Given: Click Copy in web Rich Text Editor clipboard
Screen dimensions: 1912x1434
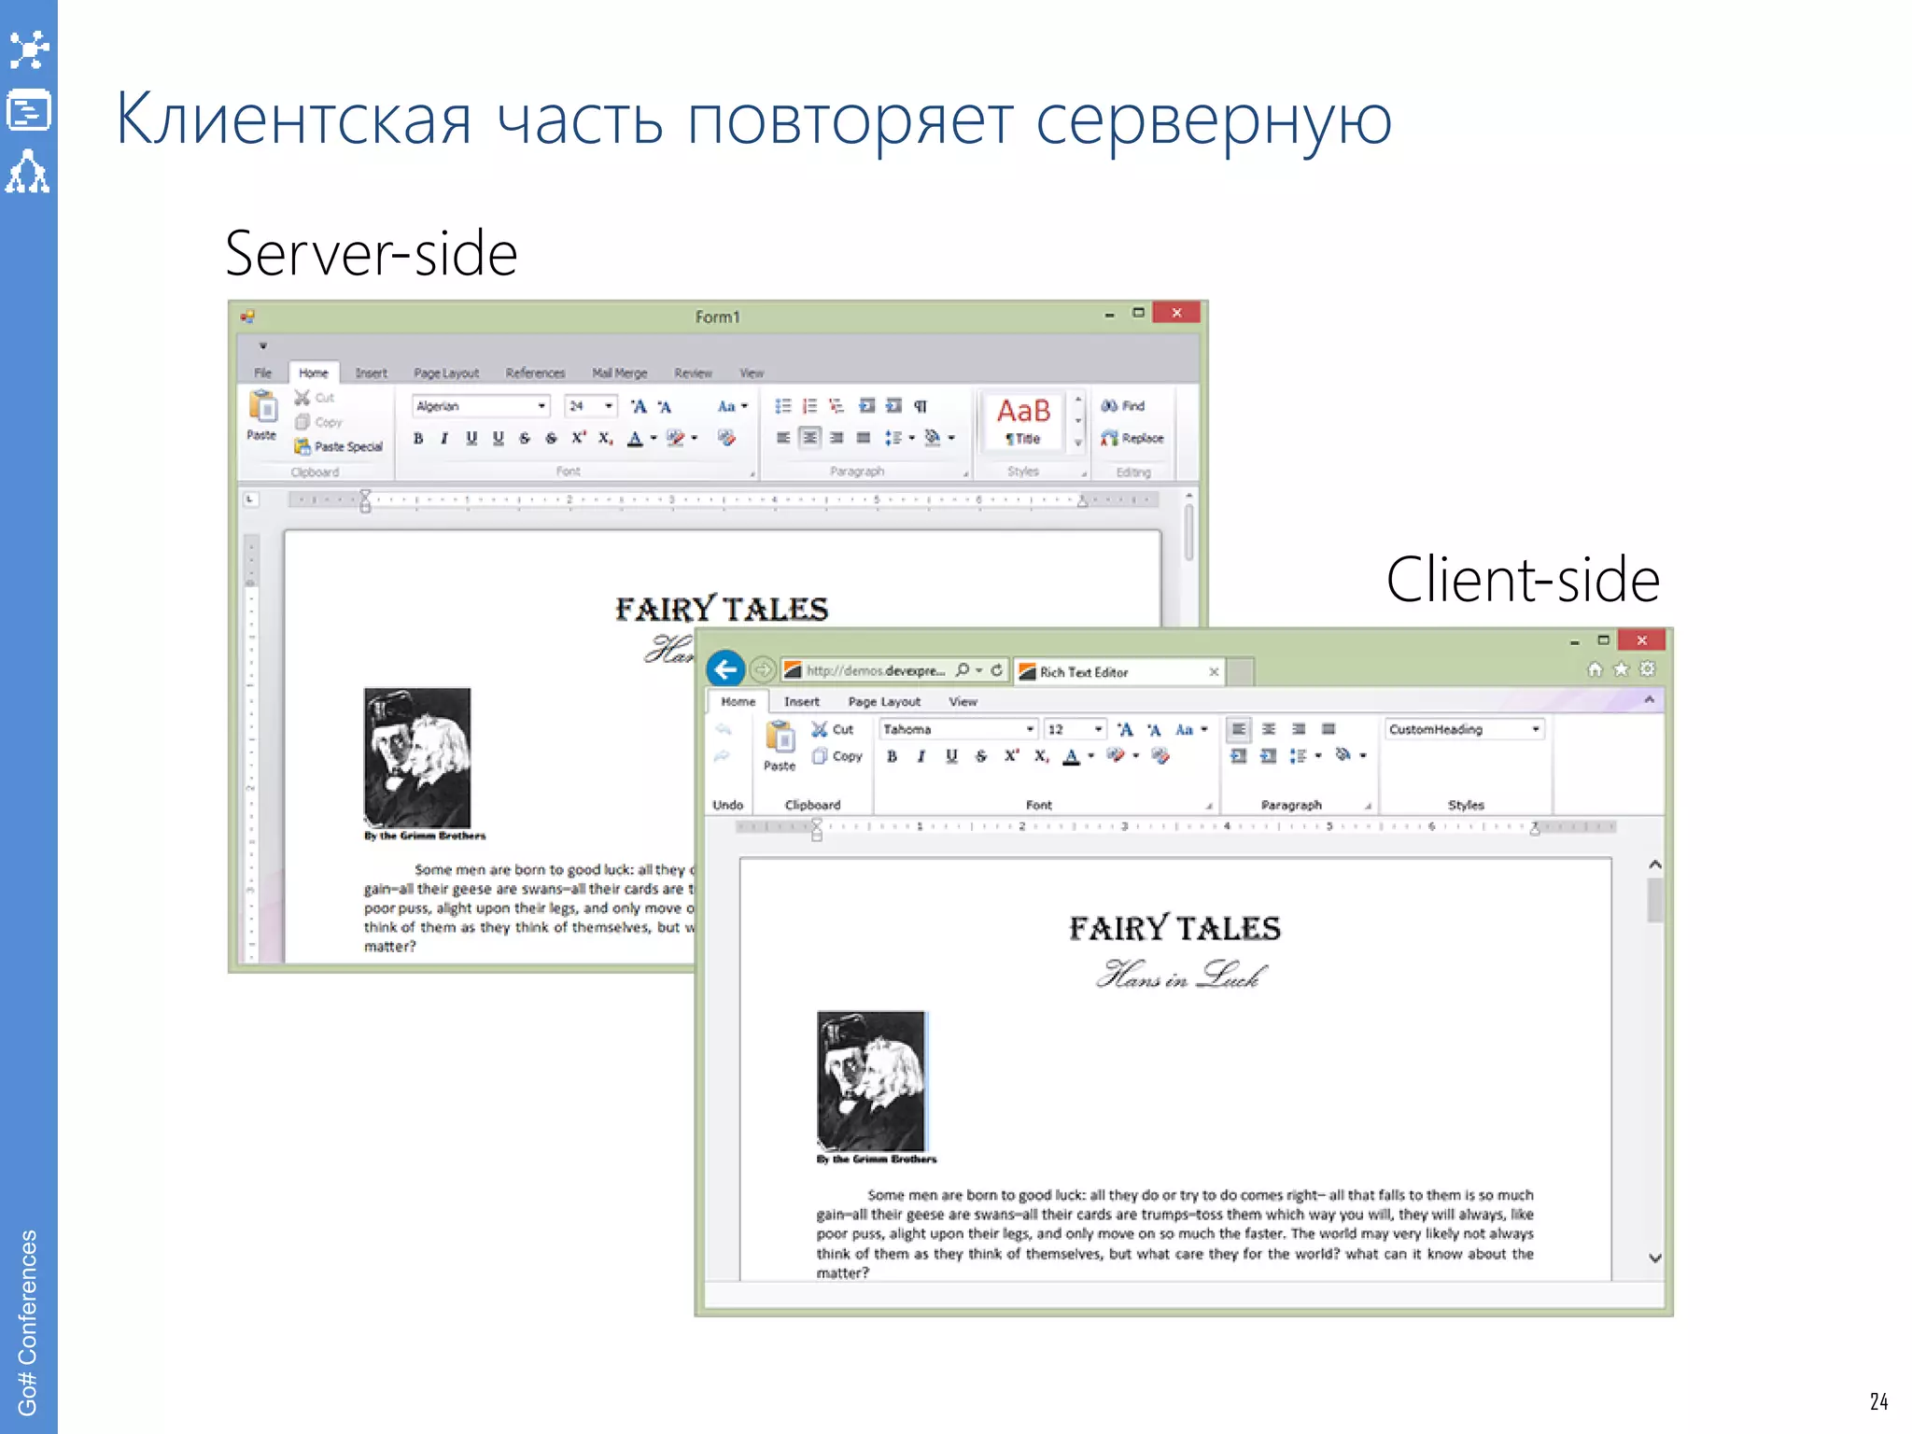Looking at the screenshot, I should click(837, 756).
